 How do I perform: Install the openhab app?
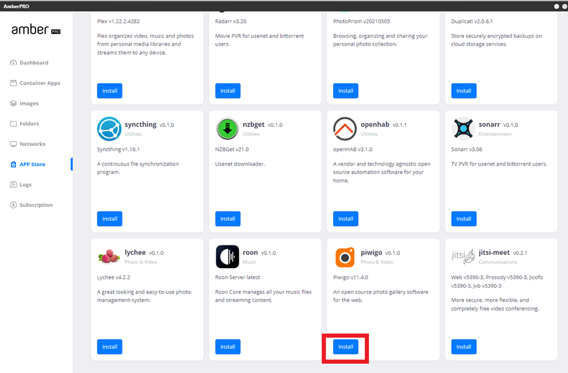coord(345,219)
